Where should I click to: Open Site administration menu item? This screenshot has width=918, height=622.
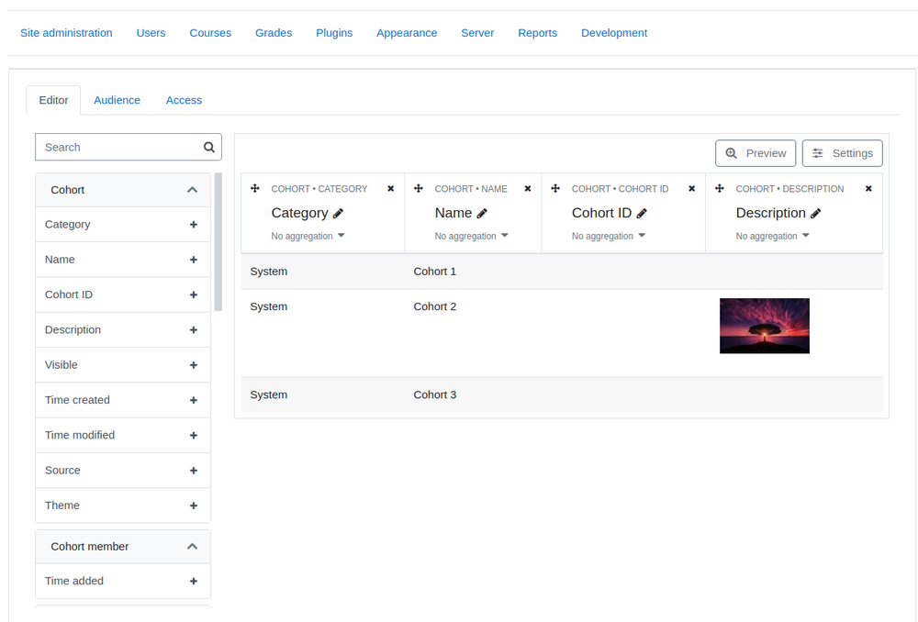pyautogui.click(x=66, y=33)
